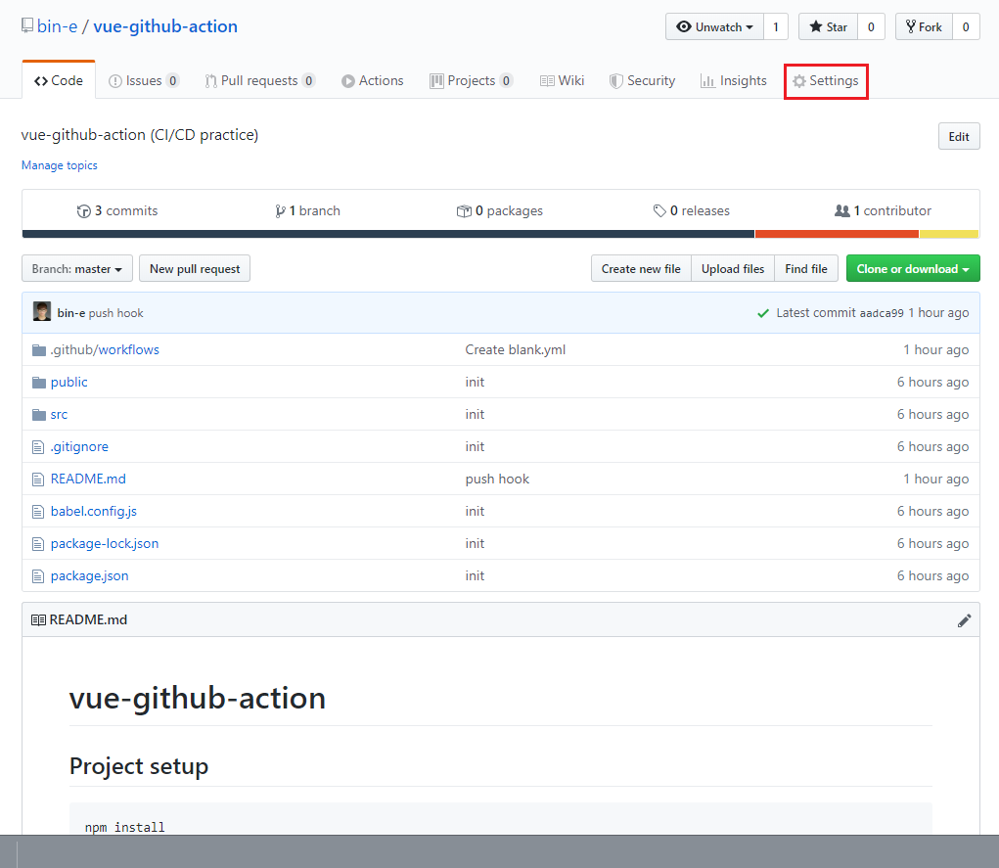Click the file icon beside package.json

pos(38,576)
